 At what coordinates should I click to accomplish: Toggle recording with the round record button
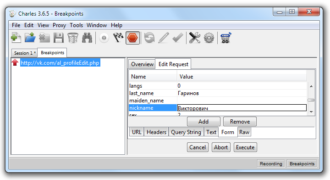tap(104, 38)
